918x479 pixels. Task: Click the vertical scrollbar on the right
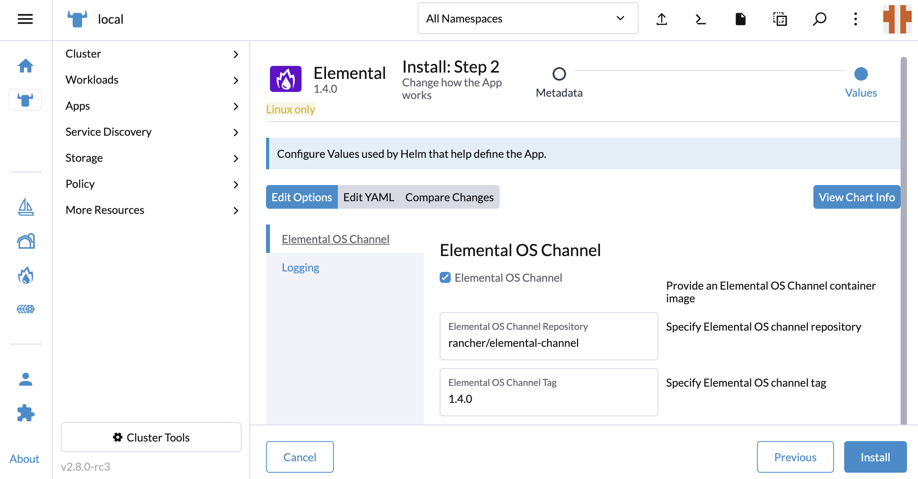pos(904,241)
